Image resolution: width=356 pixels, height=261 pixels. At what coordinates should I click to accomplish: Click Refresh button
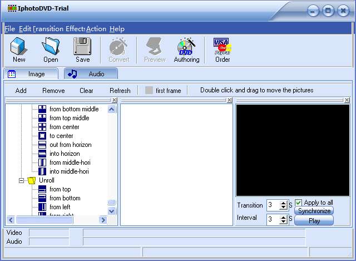120,91
